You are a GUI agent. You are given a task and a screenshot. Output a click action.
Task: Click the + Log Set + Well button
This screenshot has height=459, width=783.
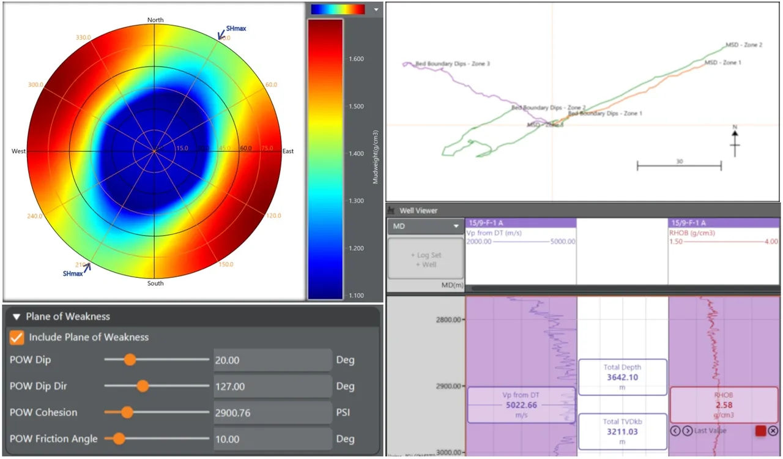tap(425, 259)
